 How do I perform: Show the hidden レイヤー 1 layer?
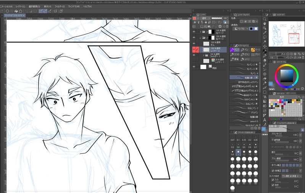click(194, 61)
